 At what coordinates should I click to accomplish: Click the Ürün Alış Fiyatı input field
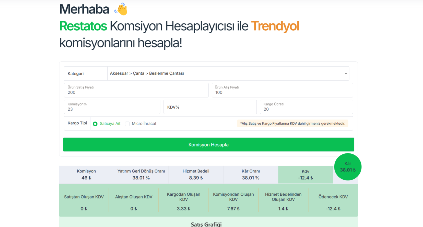click(x=282, y=90)
